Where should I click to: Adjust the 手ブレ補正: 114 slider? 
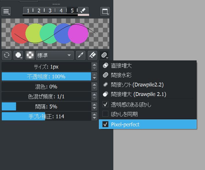click(x=46, y=117)
